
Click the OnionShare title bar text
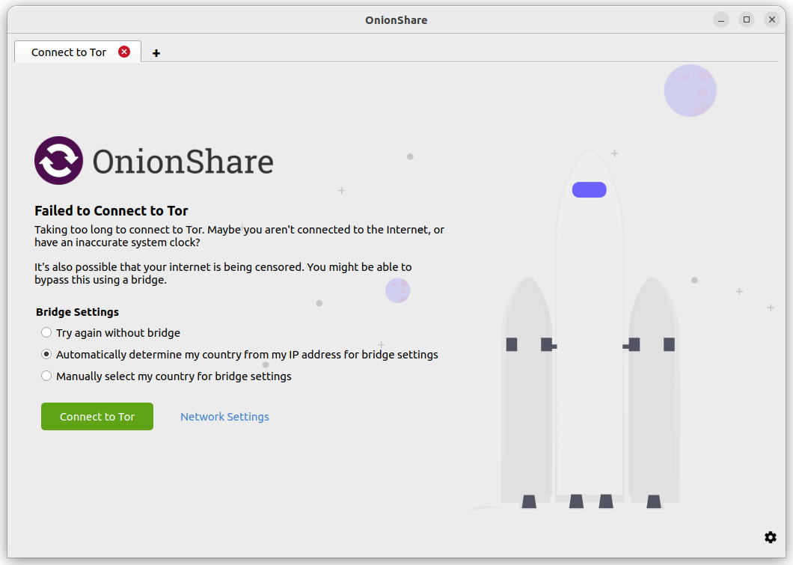click(x=396, y=20)
